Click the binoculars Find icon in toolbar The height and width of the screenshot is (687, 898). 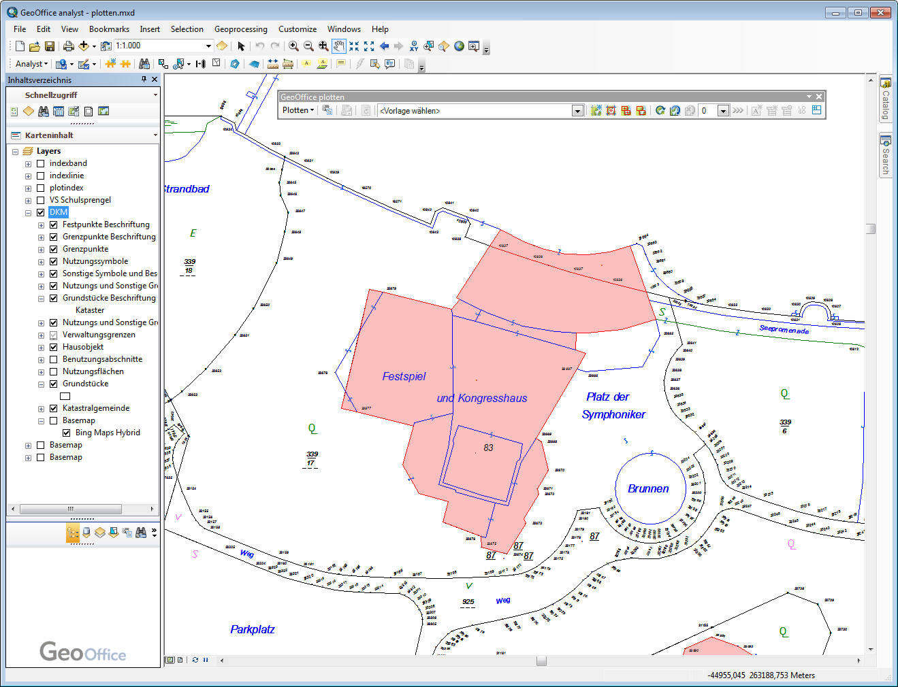[144, 64]
